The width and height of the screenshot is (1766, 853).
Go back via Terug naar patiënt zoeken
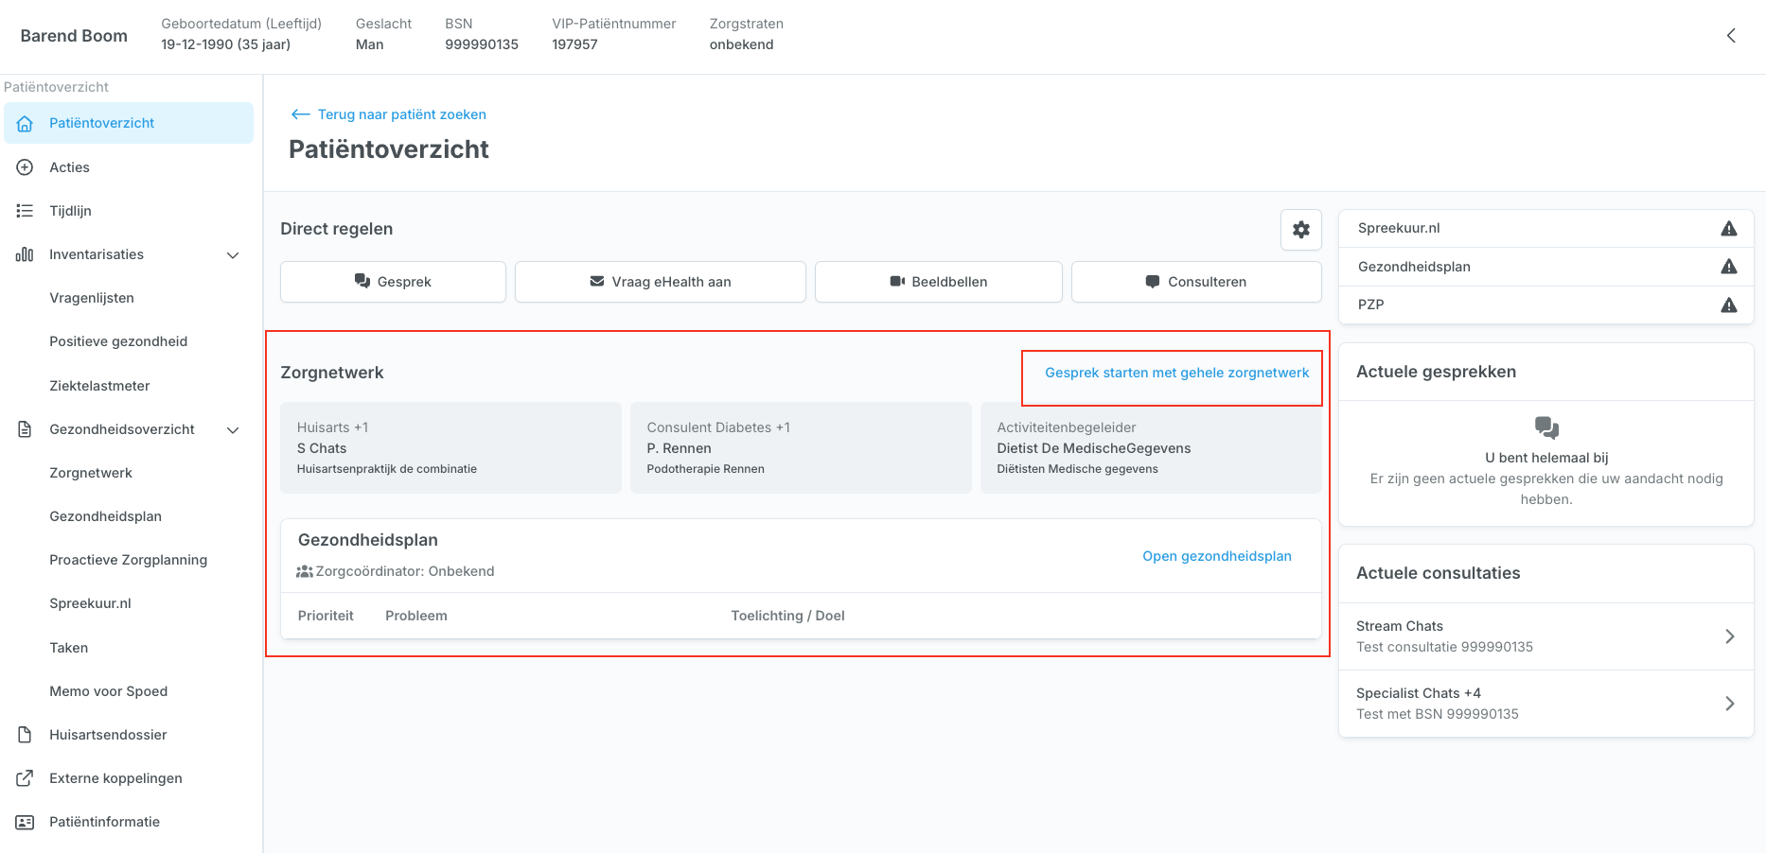point(389,114)
